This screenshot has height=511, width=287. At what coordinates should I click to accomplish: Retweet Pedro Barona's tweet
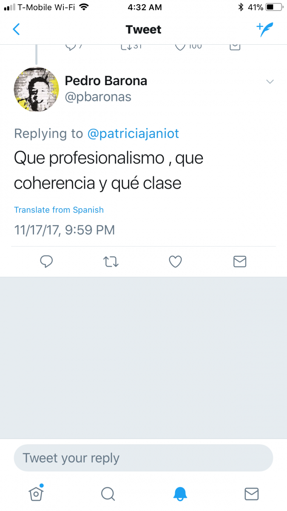click(111, 261)
